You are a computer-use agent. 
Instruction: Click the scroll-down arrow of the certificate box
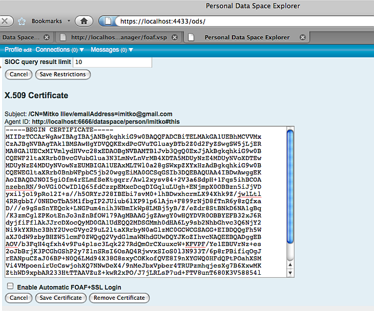[x=290, y=273]
